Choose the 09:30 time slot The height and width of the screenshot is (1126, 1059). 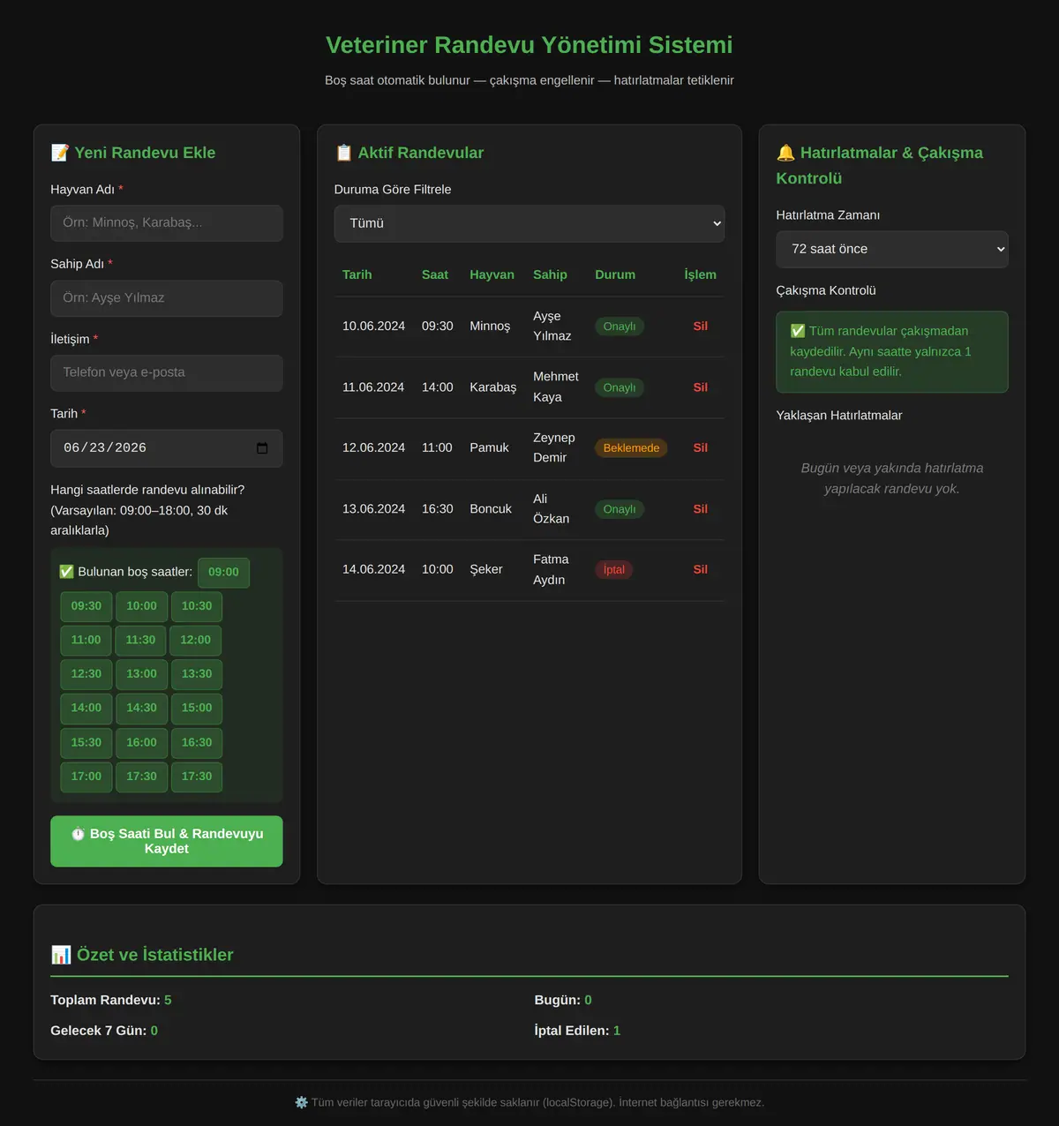click(x=86, y=606)
